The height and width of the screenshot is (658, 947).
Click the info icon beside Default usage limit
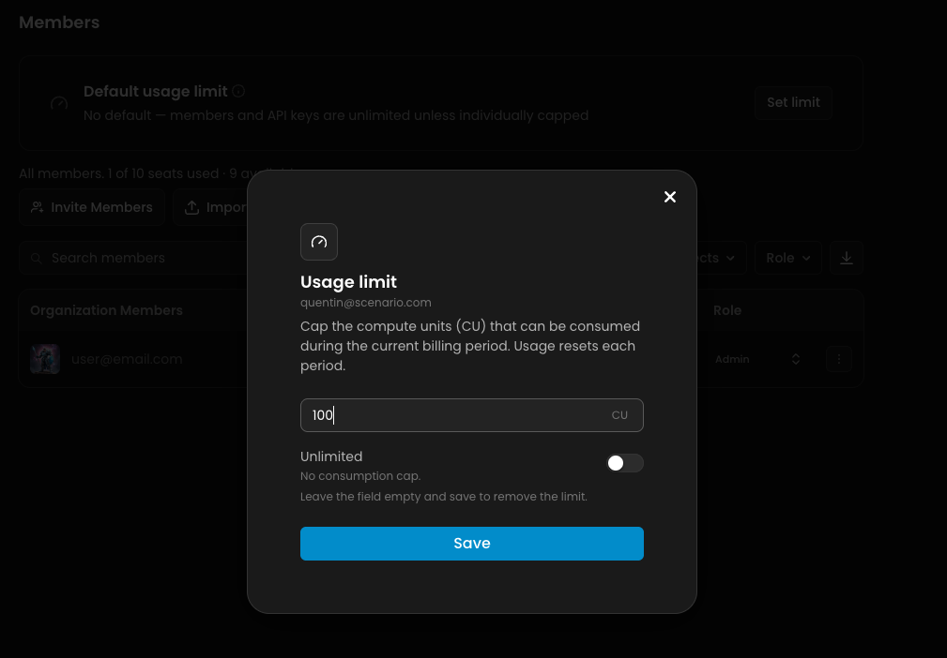(238, 91)
